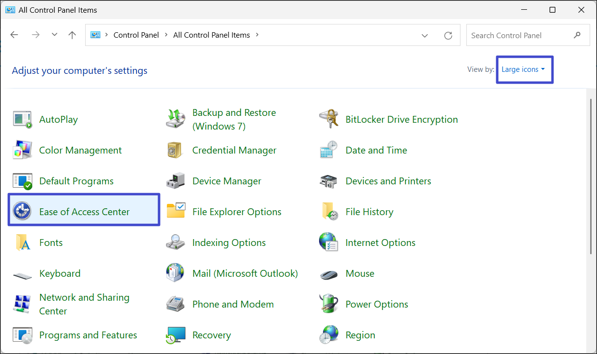This screenshot has width=597, height=354.
Task: Click the Mouse icon
Action: [328, 274]
